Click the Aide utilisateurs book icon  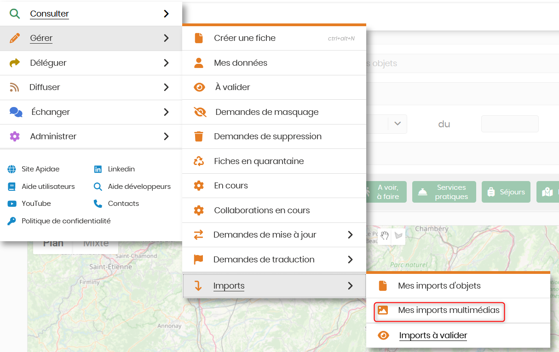pyautogui.click(x=12, y=187)
